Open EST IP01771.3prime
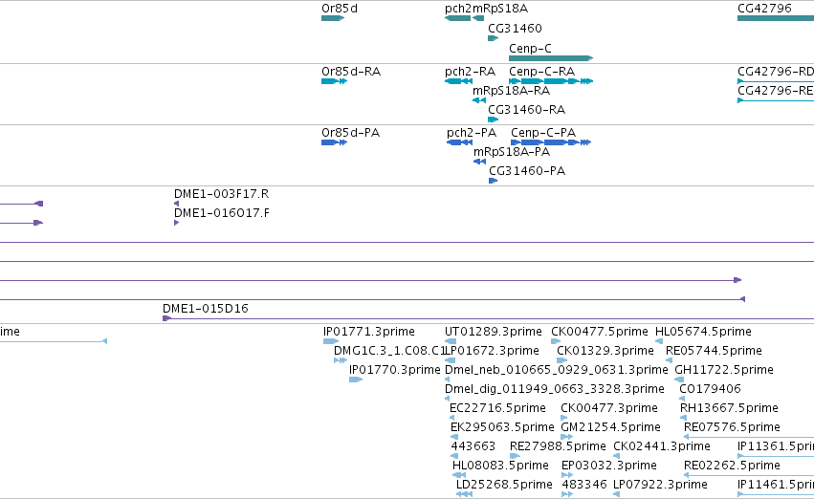The image size is (814, 499). 331,341
